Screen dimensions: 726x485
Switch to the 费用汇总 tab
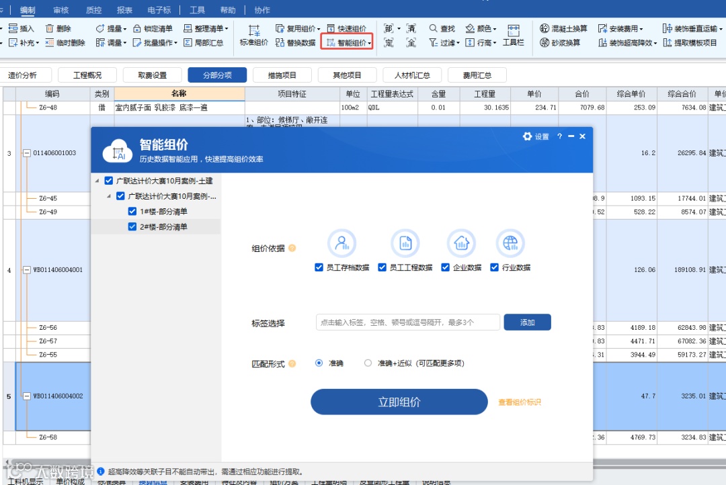point(477,75)
